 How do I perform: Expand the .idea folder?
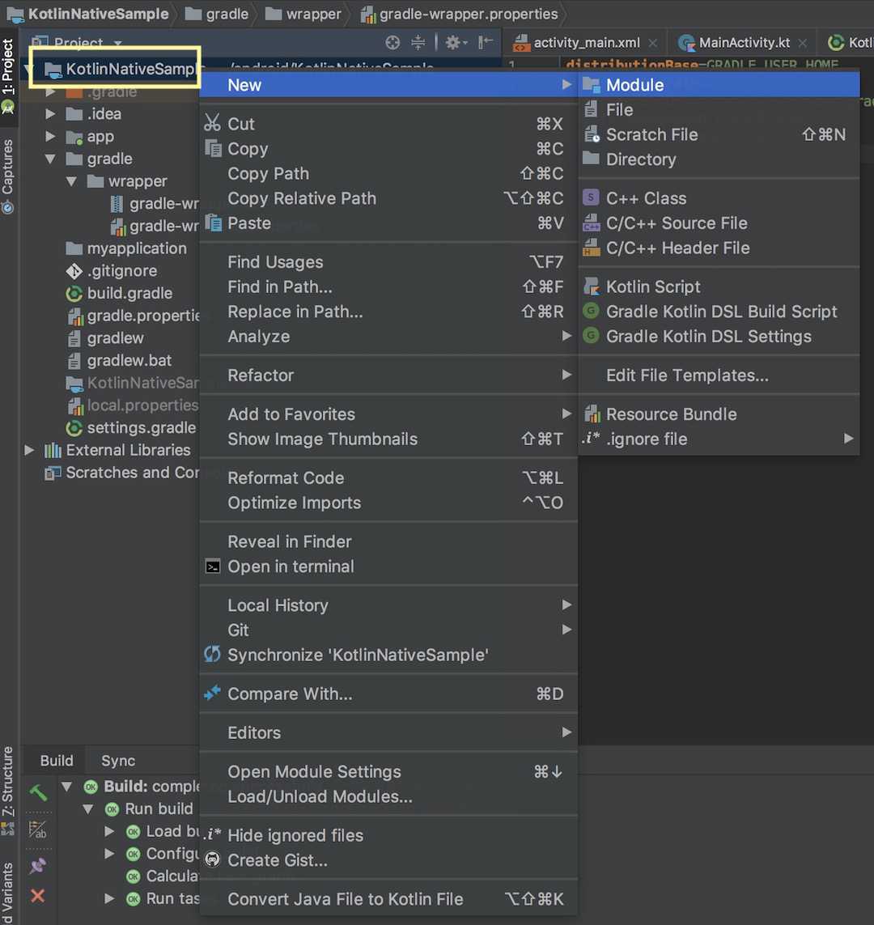[51, 114]
